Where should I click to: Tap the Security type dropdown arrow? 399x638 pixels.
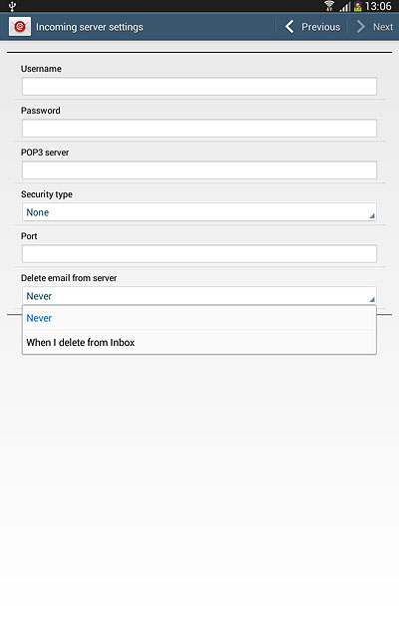pyautogui.click(x=372, y=216)
